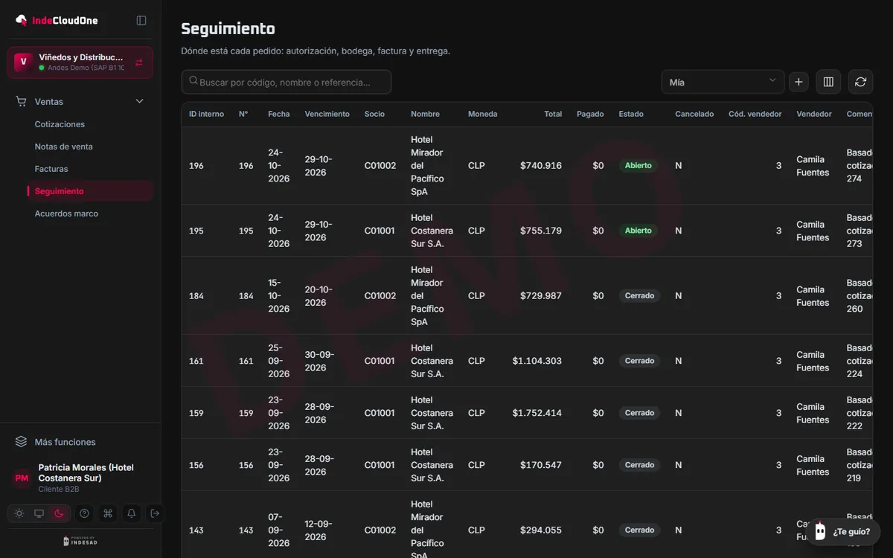Image resolution: width=893 pixels, height=558 pixels.
Task: Click the help question mark icon
Action: 84,513
